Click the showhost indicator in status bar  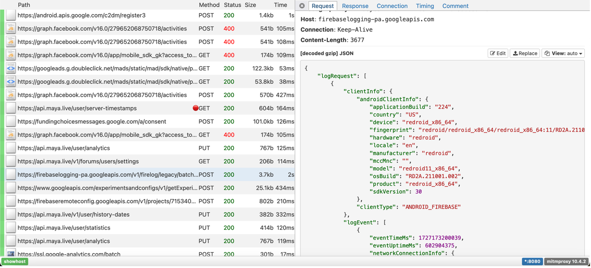coord(15,261)
